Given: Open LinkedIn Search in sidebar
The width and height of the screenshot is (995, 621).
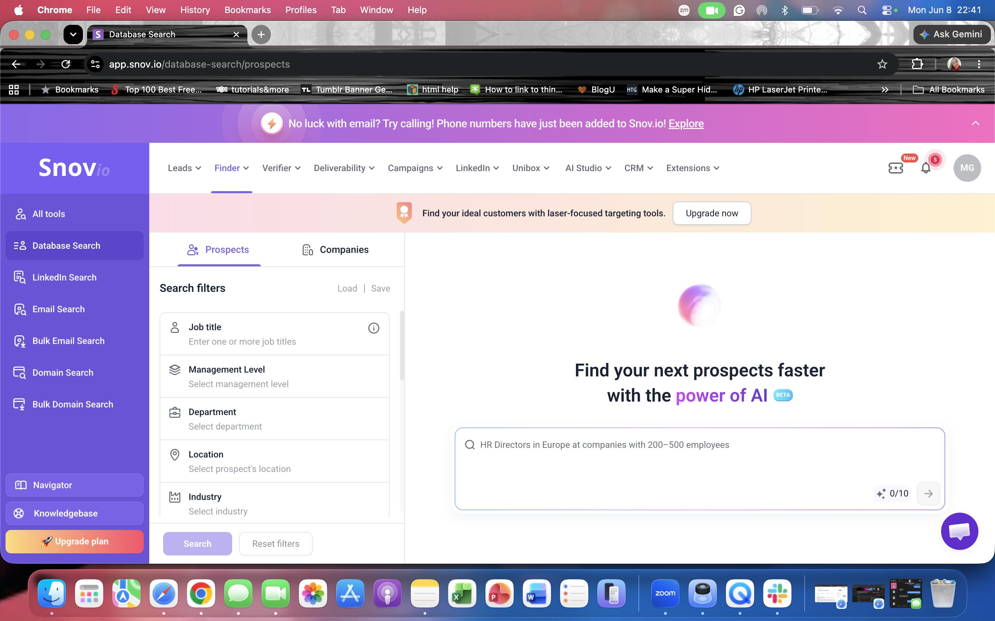Looking at the screenshot, I should [74, 277].
